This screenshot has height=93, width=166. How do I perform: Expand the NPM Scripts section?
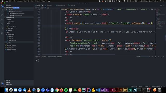tap(9, 84)
